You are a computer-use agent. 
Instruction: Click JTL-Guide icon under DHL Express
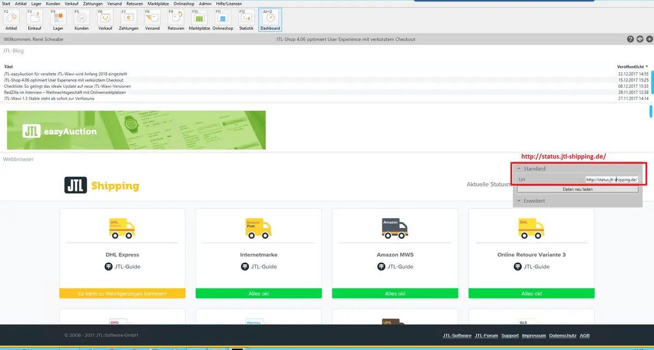pyautogui.click(x=108, y=267)
